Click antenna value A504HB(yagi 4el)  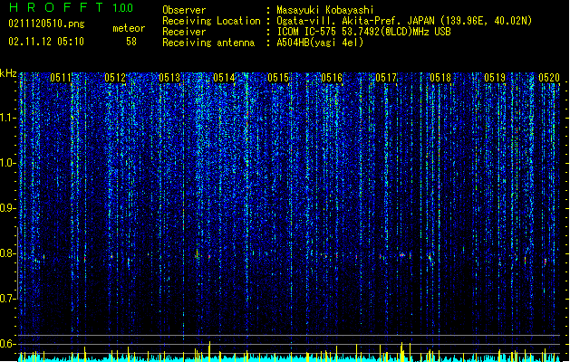pyautogui.click(x=320, y=43)
